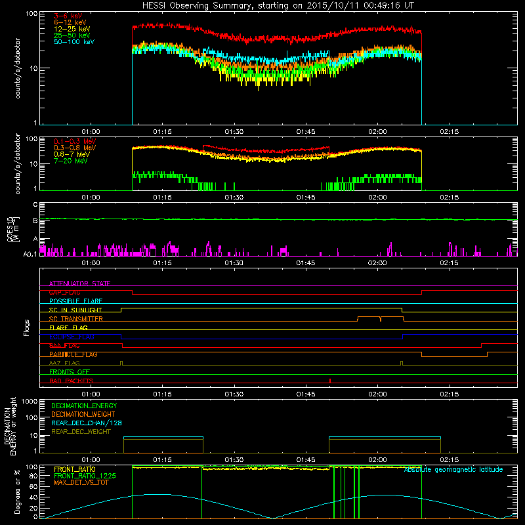Click the 02:00 tick label under the Flags panel
The width and height of the screenshot is (525, 525).
click(x=377, y=394)
